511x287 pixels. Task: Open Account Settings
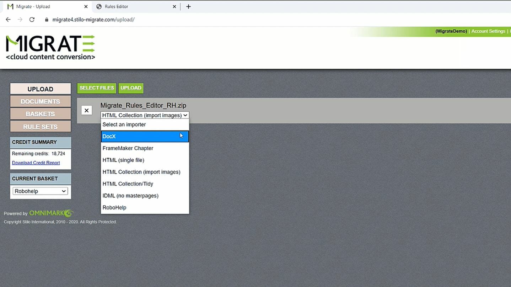488,31
